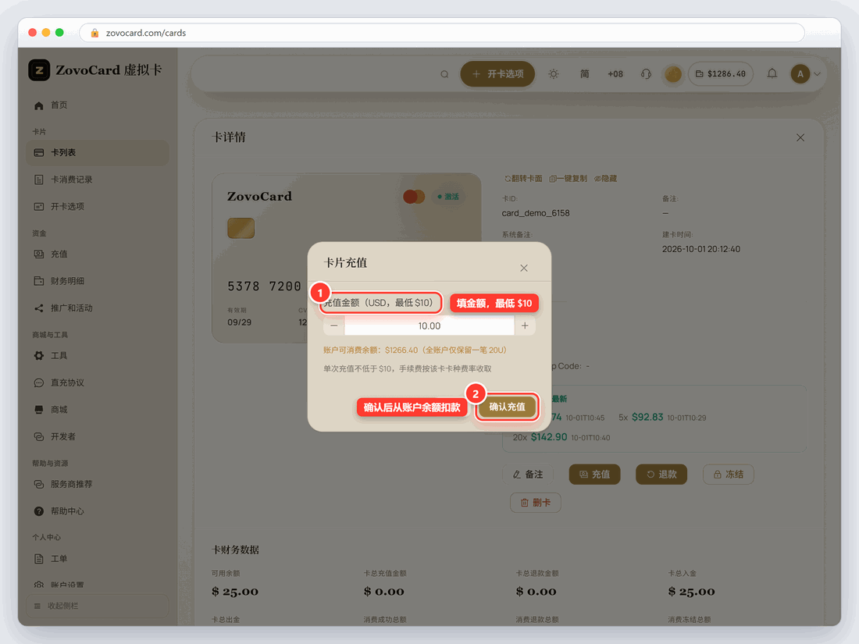Screen dimensions: 859x644
Task: Select 开卡选项 in the left sidebar
Action: coord(98,206)
